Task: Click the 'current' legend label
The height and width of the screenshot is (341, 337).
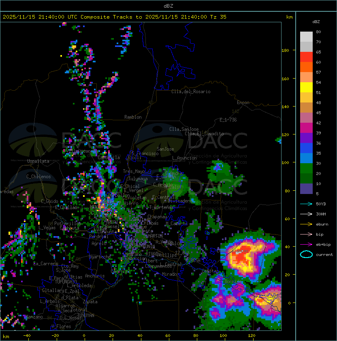Action: point(324,255)
